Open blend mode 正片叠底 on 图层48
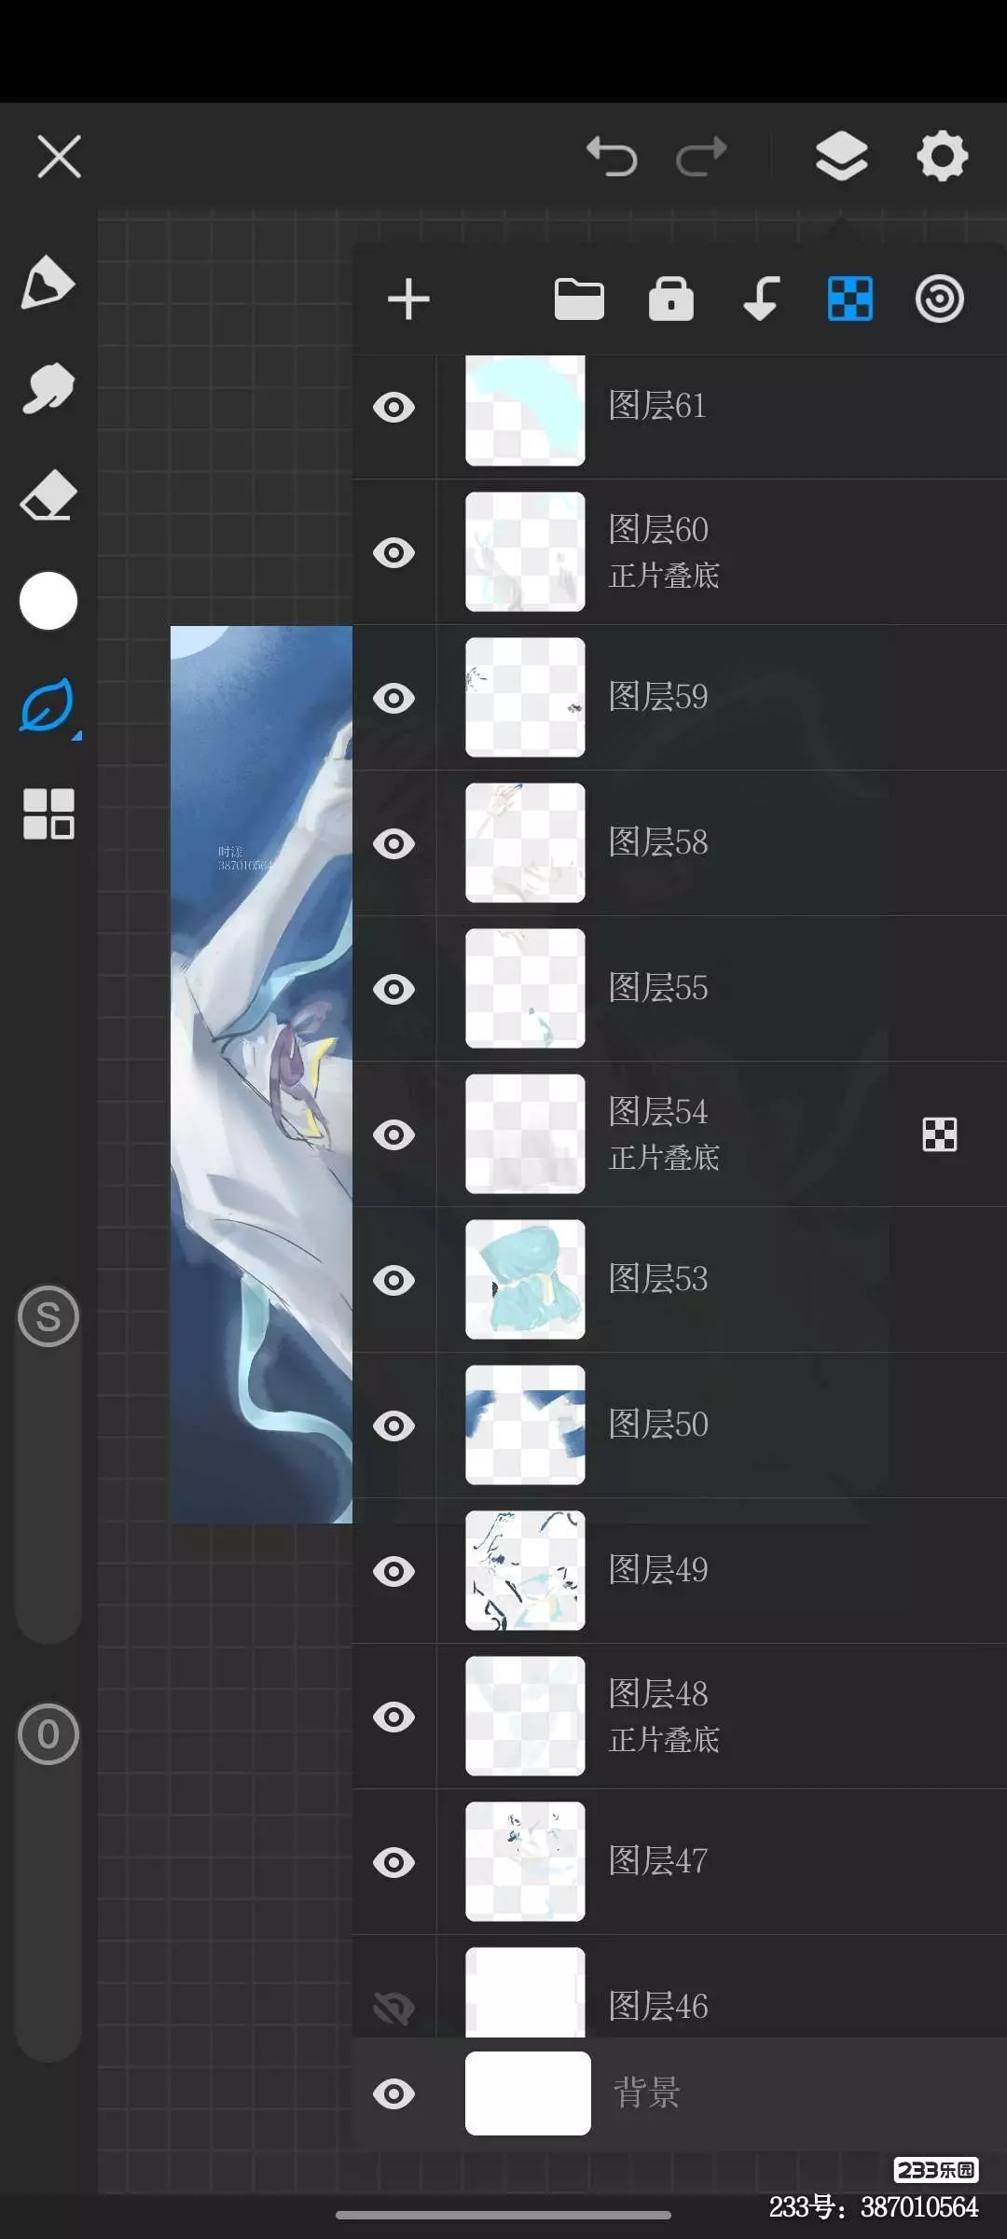Image resolution: width=1007 pixels, height=2239 pixels. tap(664, 1740)
